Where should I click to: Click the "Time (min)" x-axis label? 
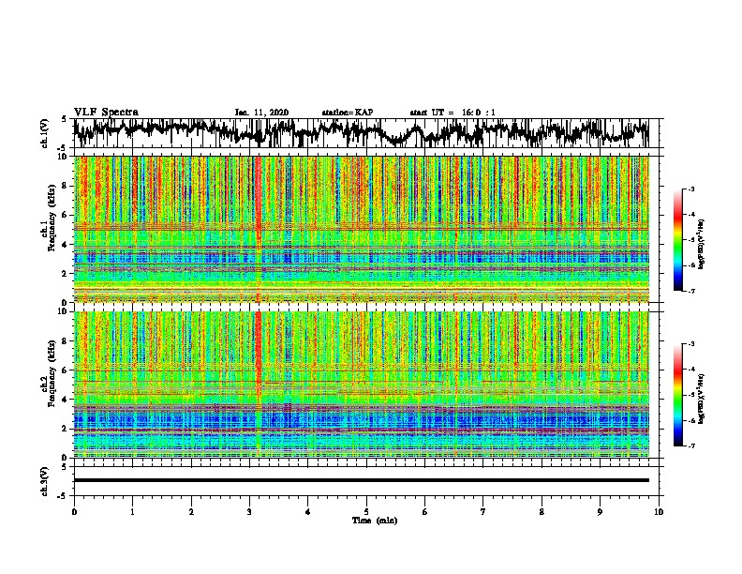pyautogui.click(x=375, y=521)
